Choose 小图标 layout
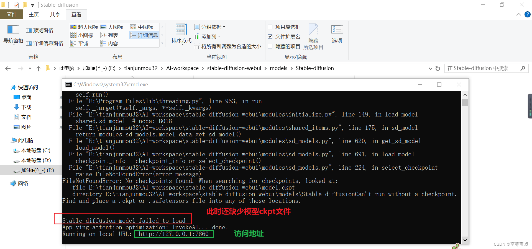The width and height of the screenshot is (532, 249). (x=82, y=35)
